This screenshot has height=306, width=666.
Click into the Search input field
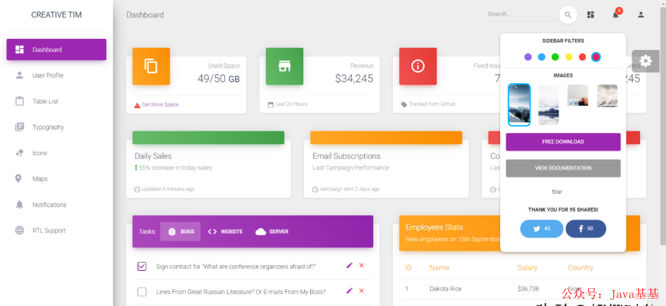pyautogui.click(x=522, y=14)
